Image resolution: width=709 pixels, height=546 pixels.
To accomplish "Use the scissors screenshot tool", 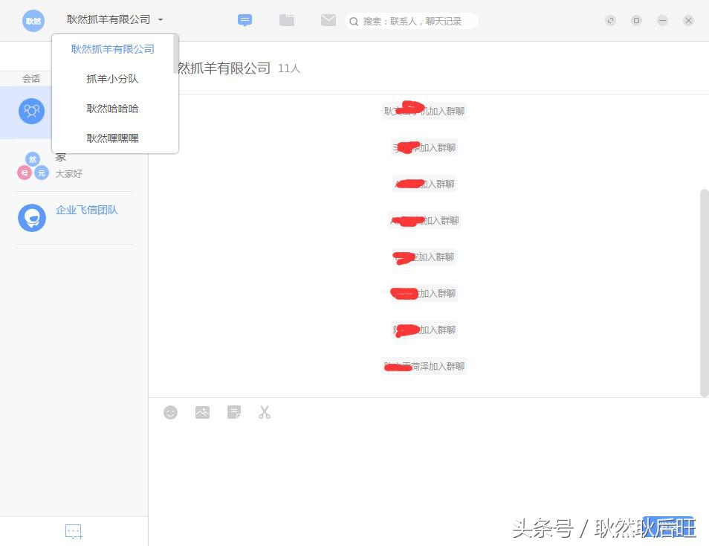I will [x=265, y=412].
